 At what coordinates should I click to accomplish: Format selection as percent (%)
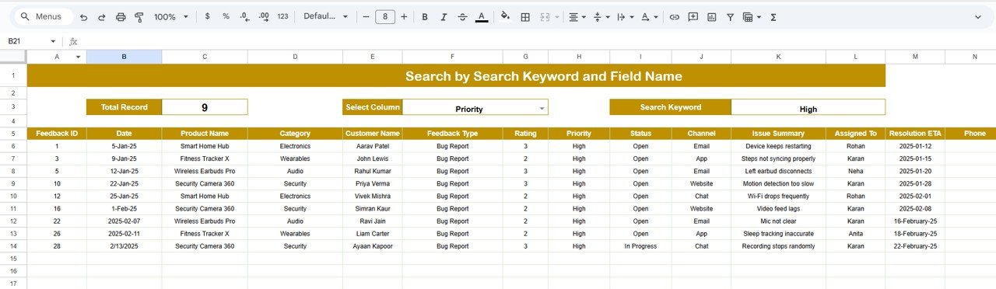pyautogui.click(x=226, y=16)
